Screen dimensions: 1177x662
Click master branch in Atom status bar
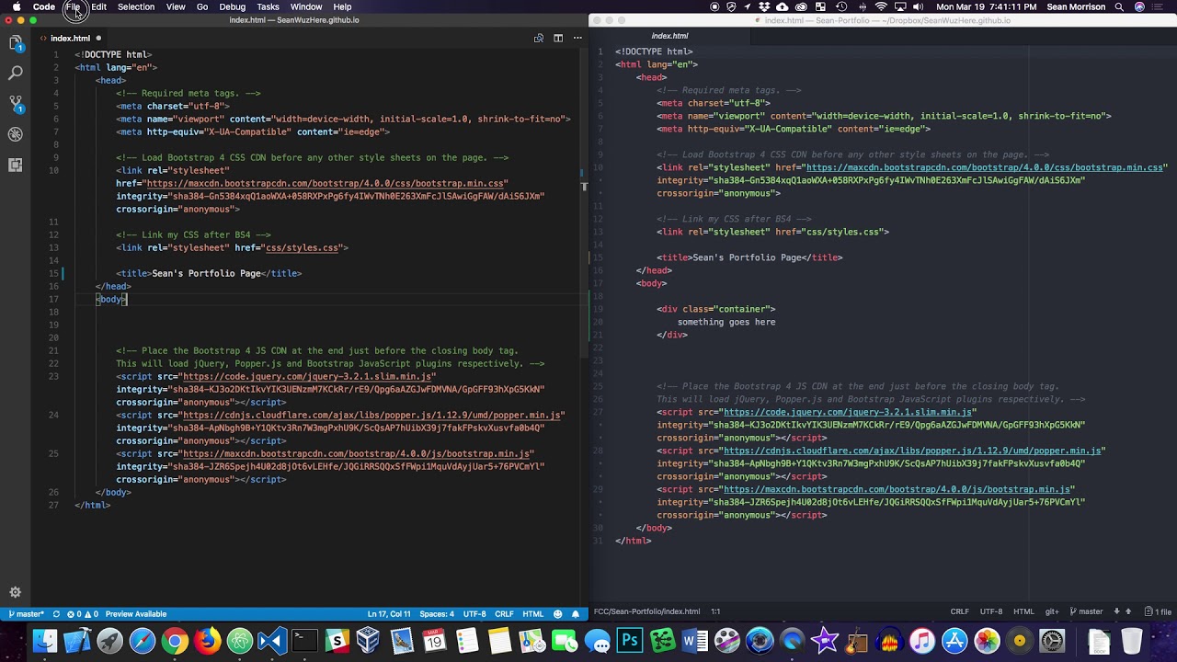[1086, 611]
